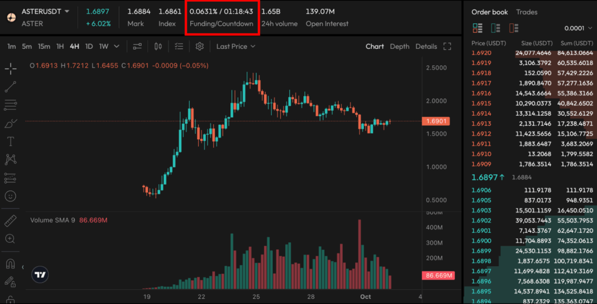Open the emoji sticker tool
Image resolution: width=597 pixels, height=304 pixels.
pos(10,196)
